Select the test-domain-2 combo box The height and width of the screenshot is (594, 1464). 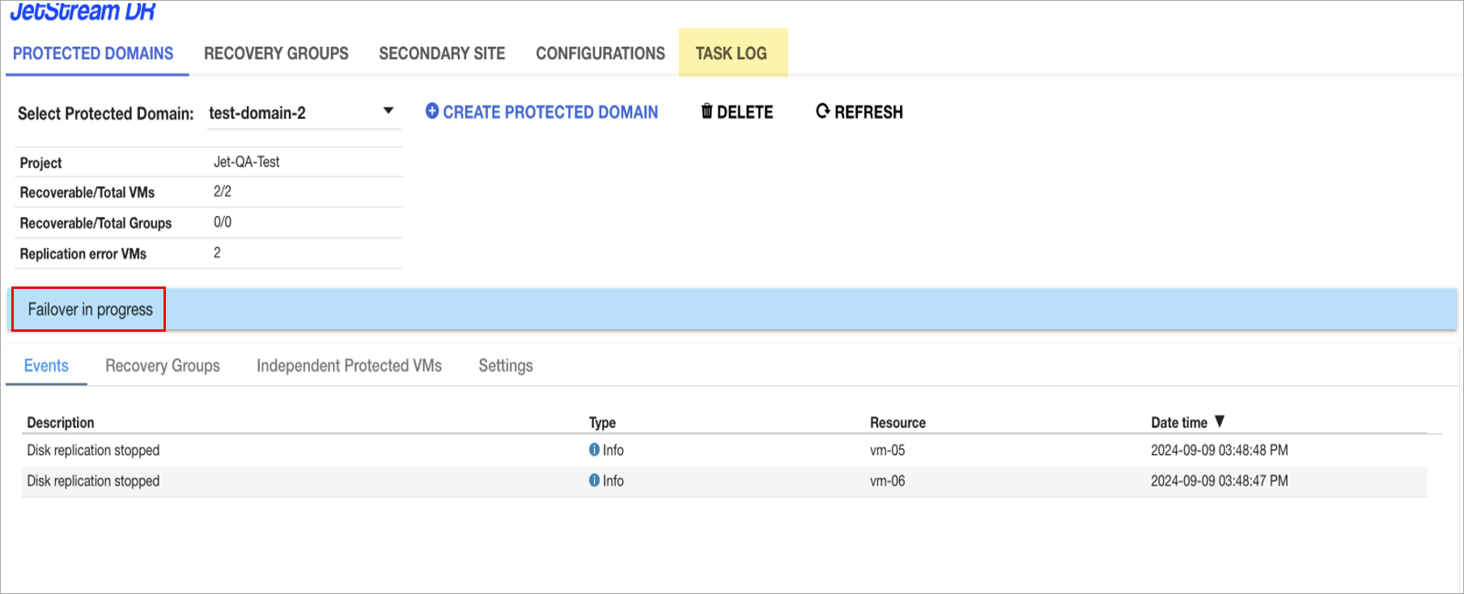(x=291, y=113)
